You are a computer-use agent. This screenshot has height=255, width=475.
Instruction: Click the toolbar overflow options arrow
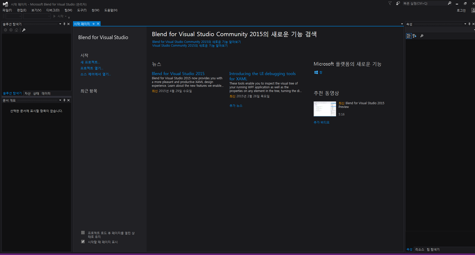pyautogui.click(x=69, y=17)
